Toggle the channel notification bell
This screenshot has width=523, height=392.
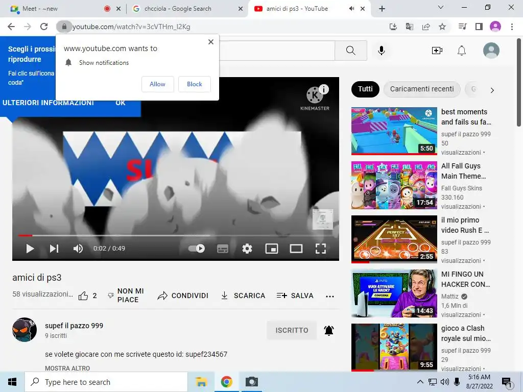point(329,330)
